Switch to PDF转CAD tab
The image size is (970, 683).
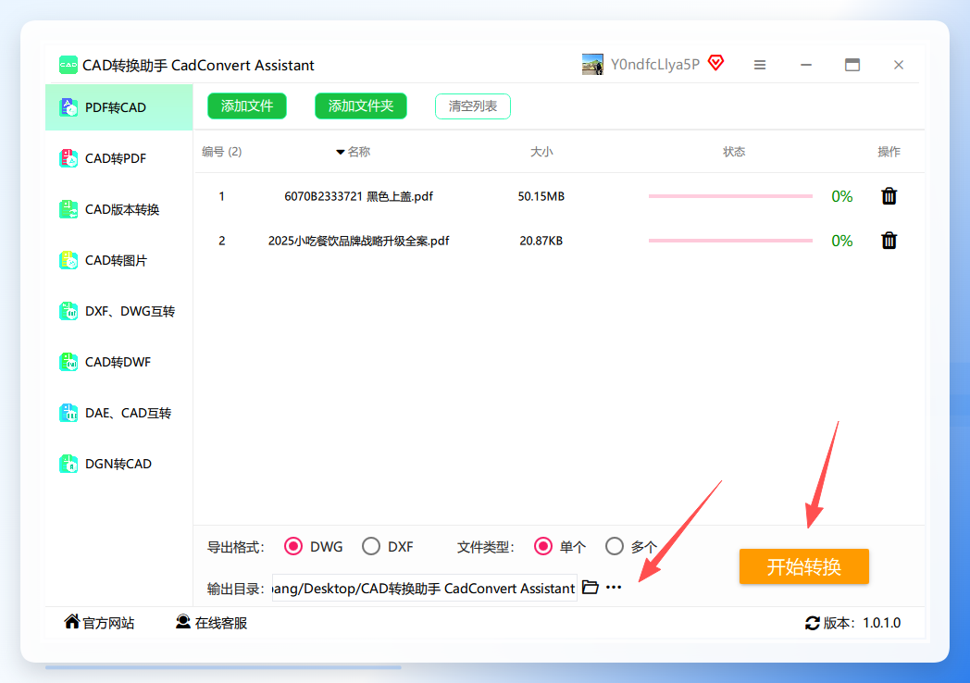pos(118,107)
